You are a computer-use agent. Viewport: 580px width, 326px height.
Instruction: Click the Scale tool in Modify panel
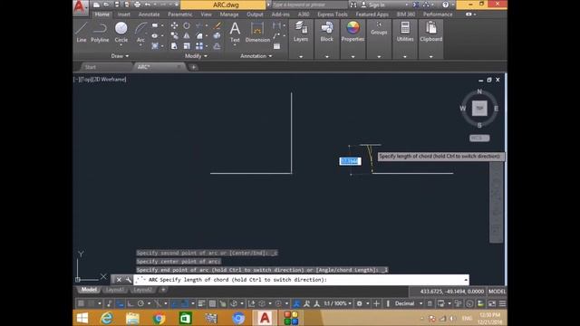[187, 46]
